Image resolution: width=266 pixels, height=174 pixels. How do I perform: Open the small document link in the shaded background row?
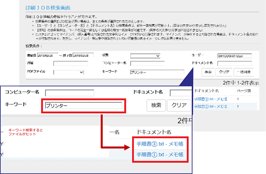pyautogui.click(x=211, y=107)
